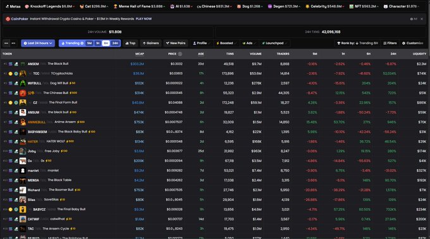Switch to the compact row density view
Viewport: 430px width, 239px height.
click(x=13, y=44)
